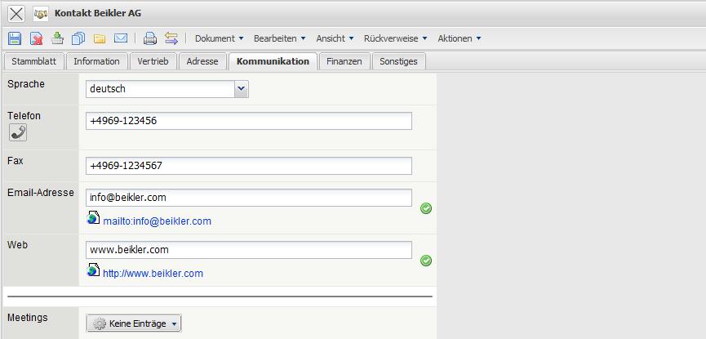
Task: Open the Sprache dropdown
Action: [x=241, y=89]
